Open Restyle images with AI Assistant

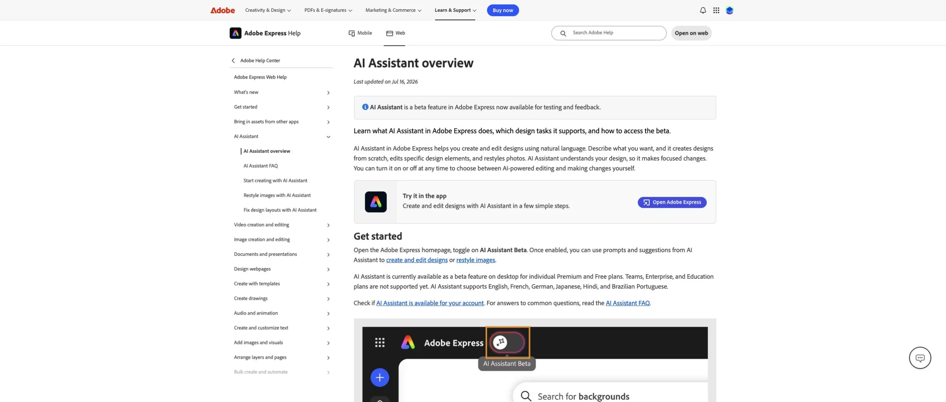click(277, 196)
